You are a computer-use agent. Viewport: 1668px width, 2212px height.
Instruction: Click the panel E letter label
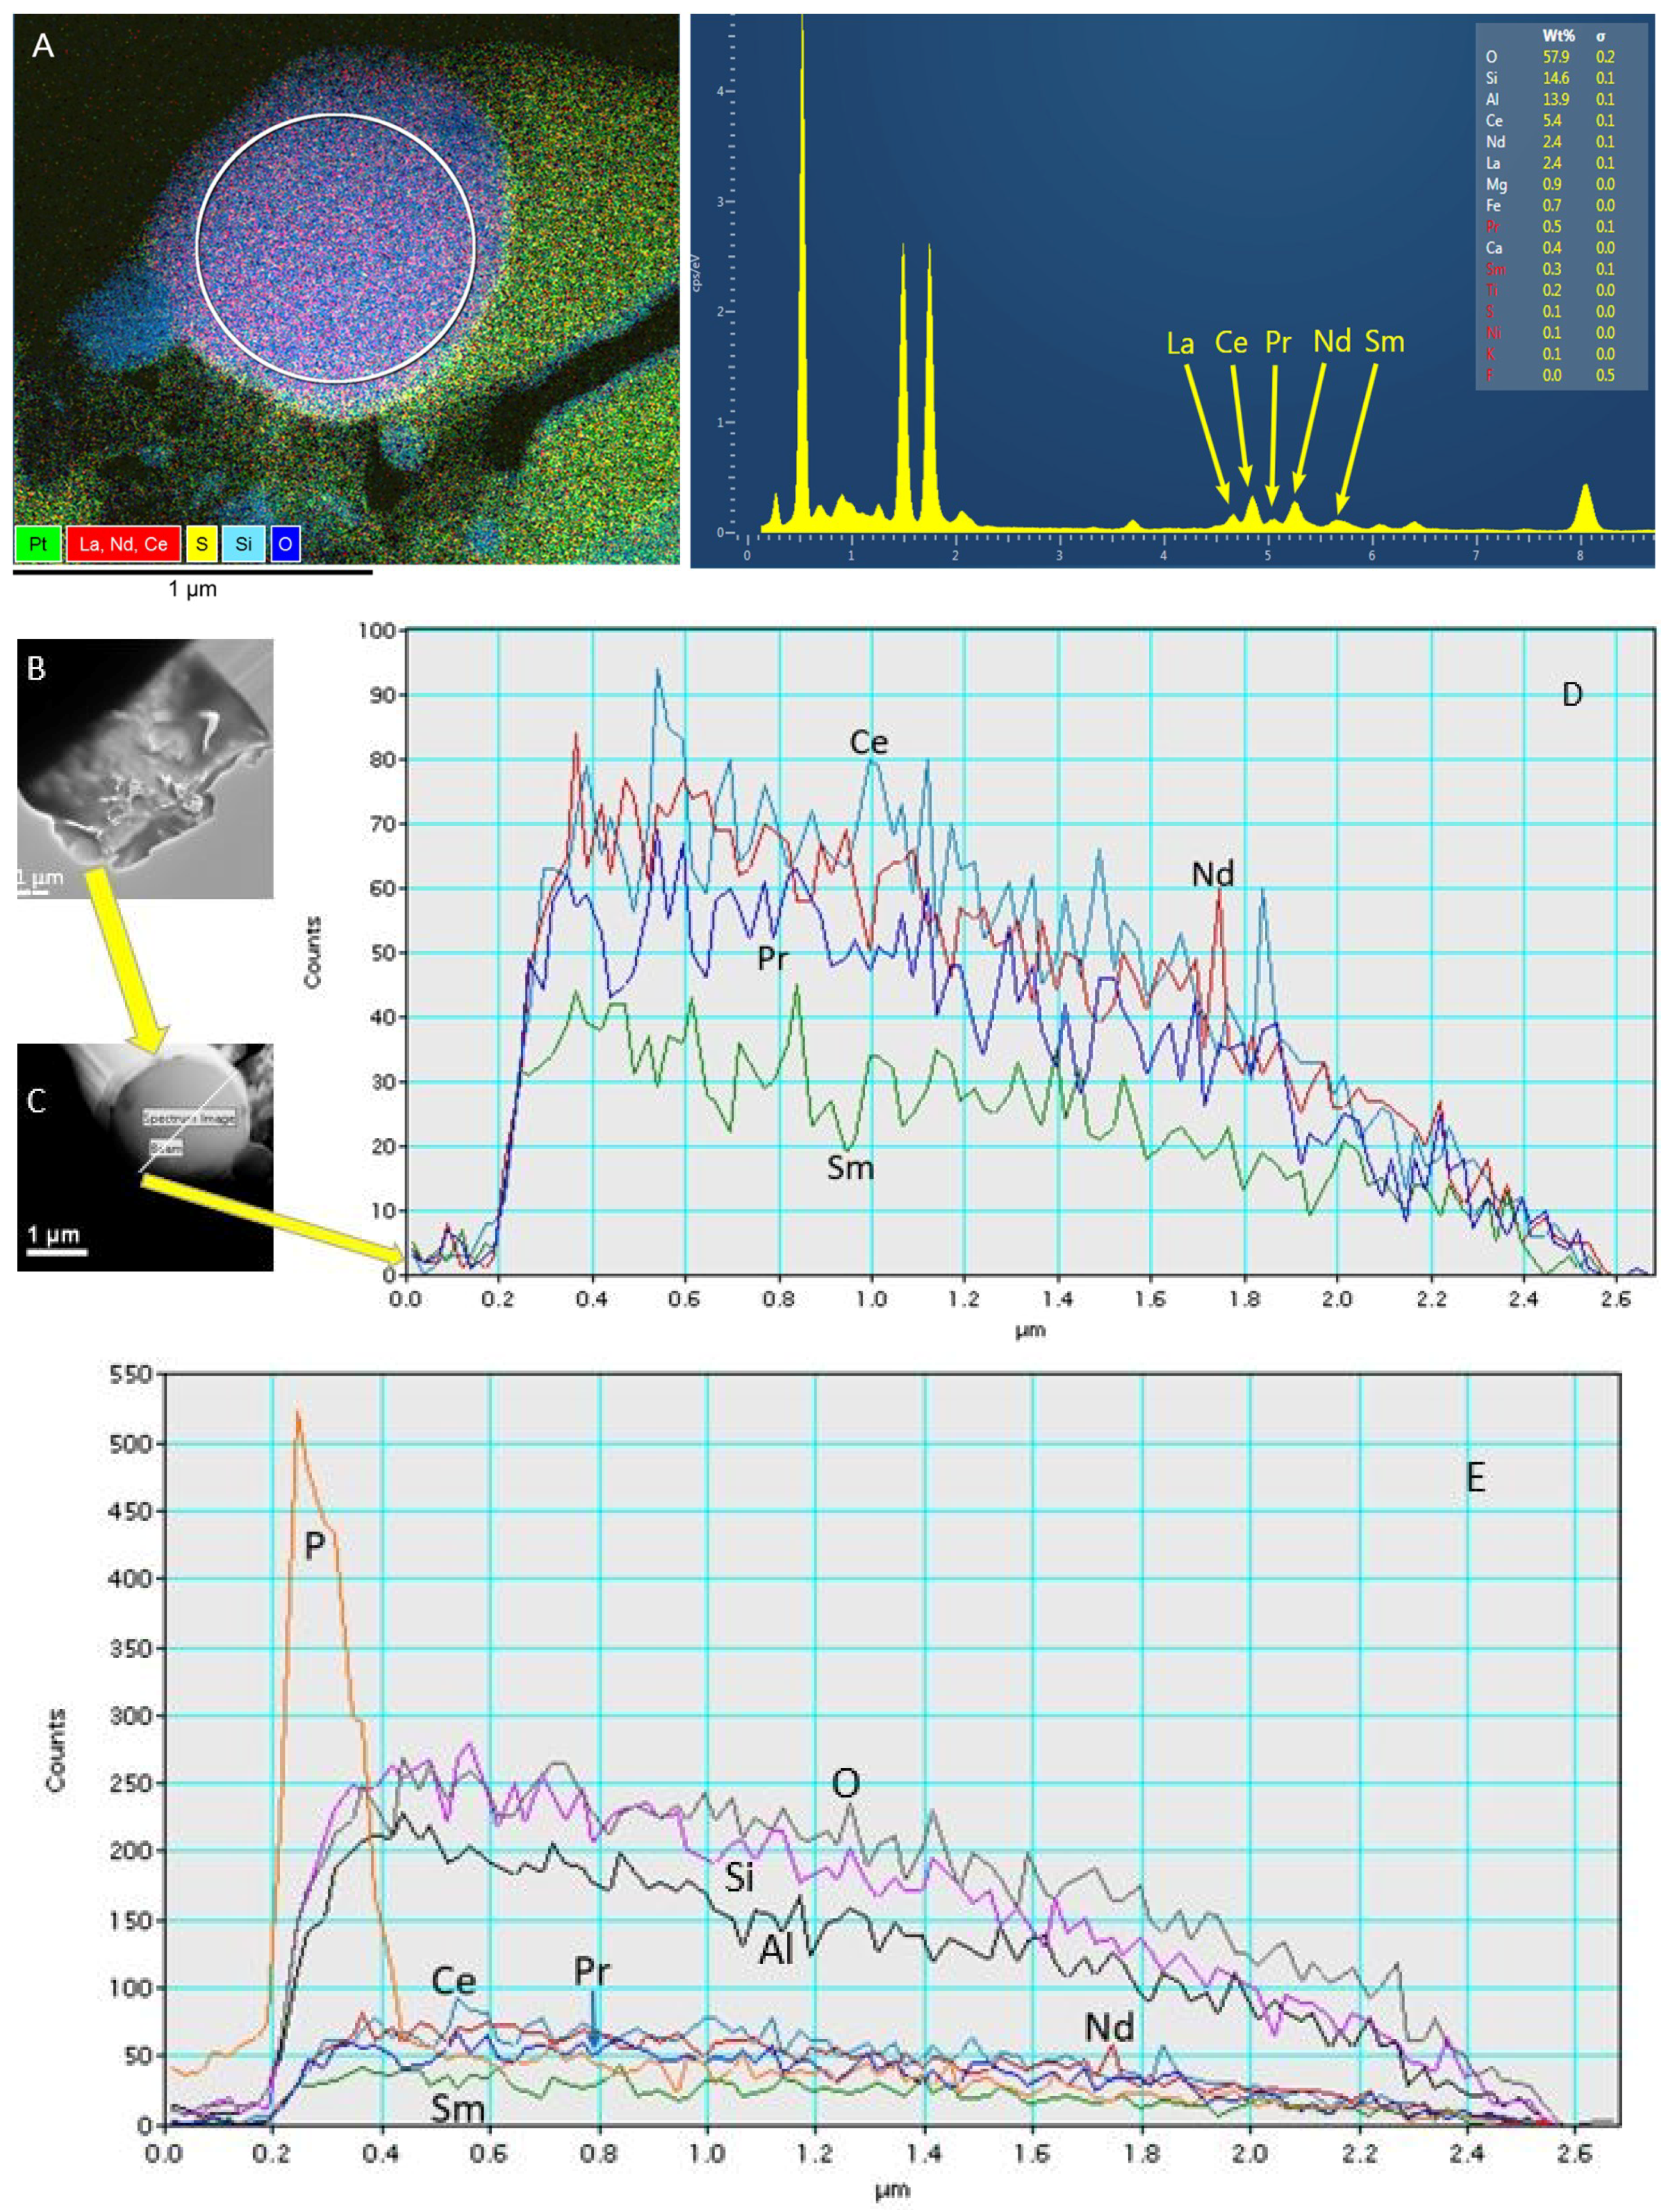[1475, 1477]
